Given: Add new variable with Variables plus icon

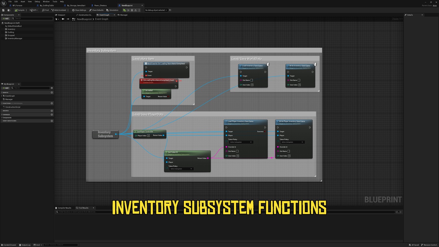Looking at the screenshot, I should pyautogui.click(x=52, y=115).
